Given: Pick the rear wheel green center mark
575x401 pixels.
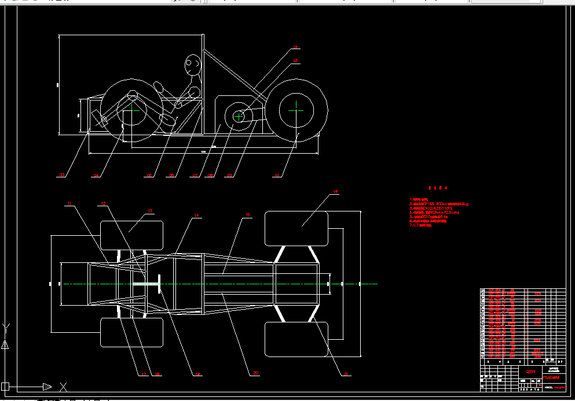Looking at the screenshot, I should [x=296, y=110].
